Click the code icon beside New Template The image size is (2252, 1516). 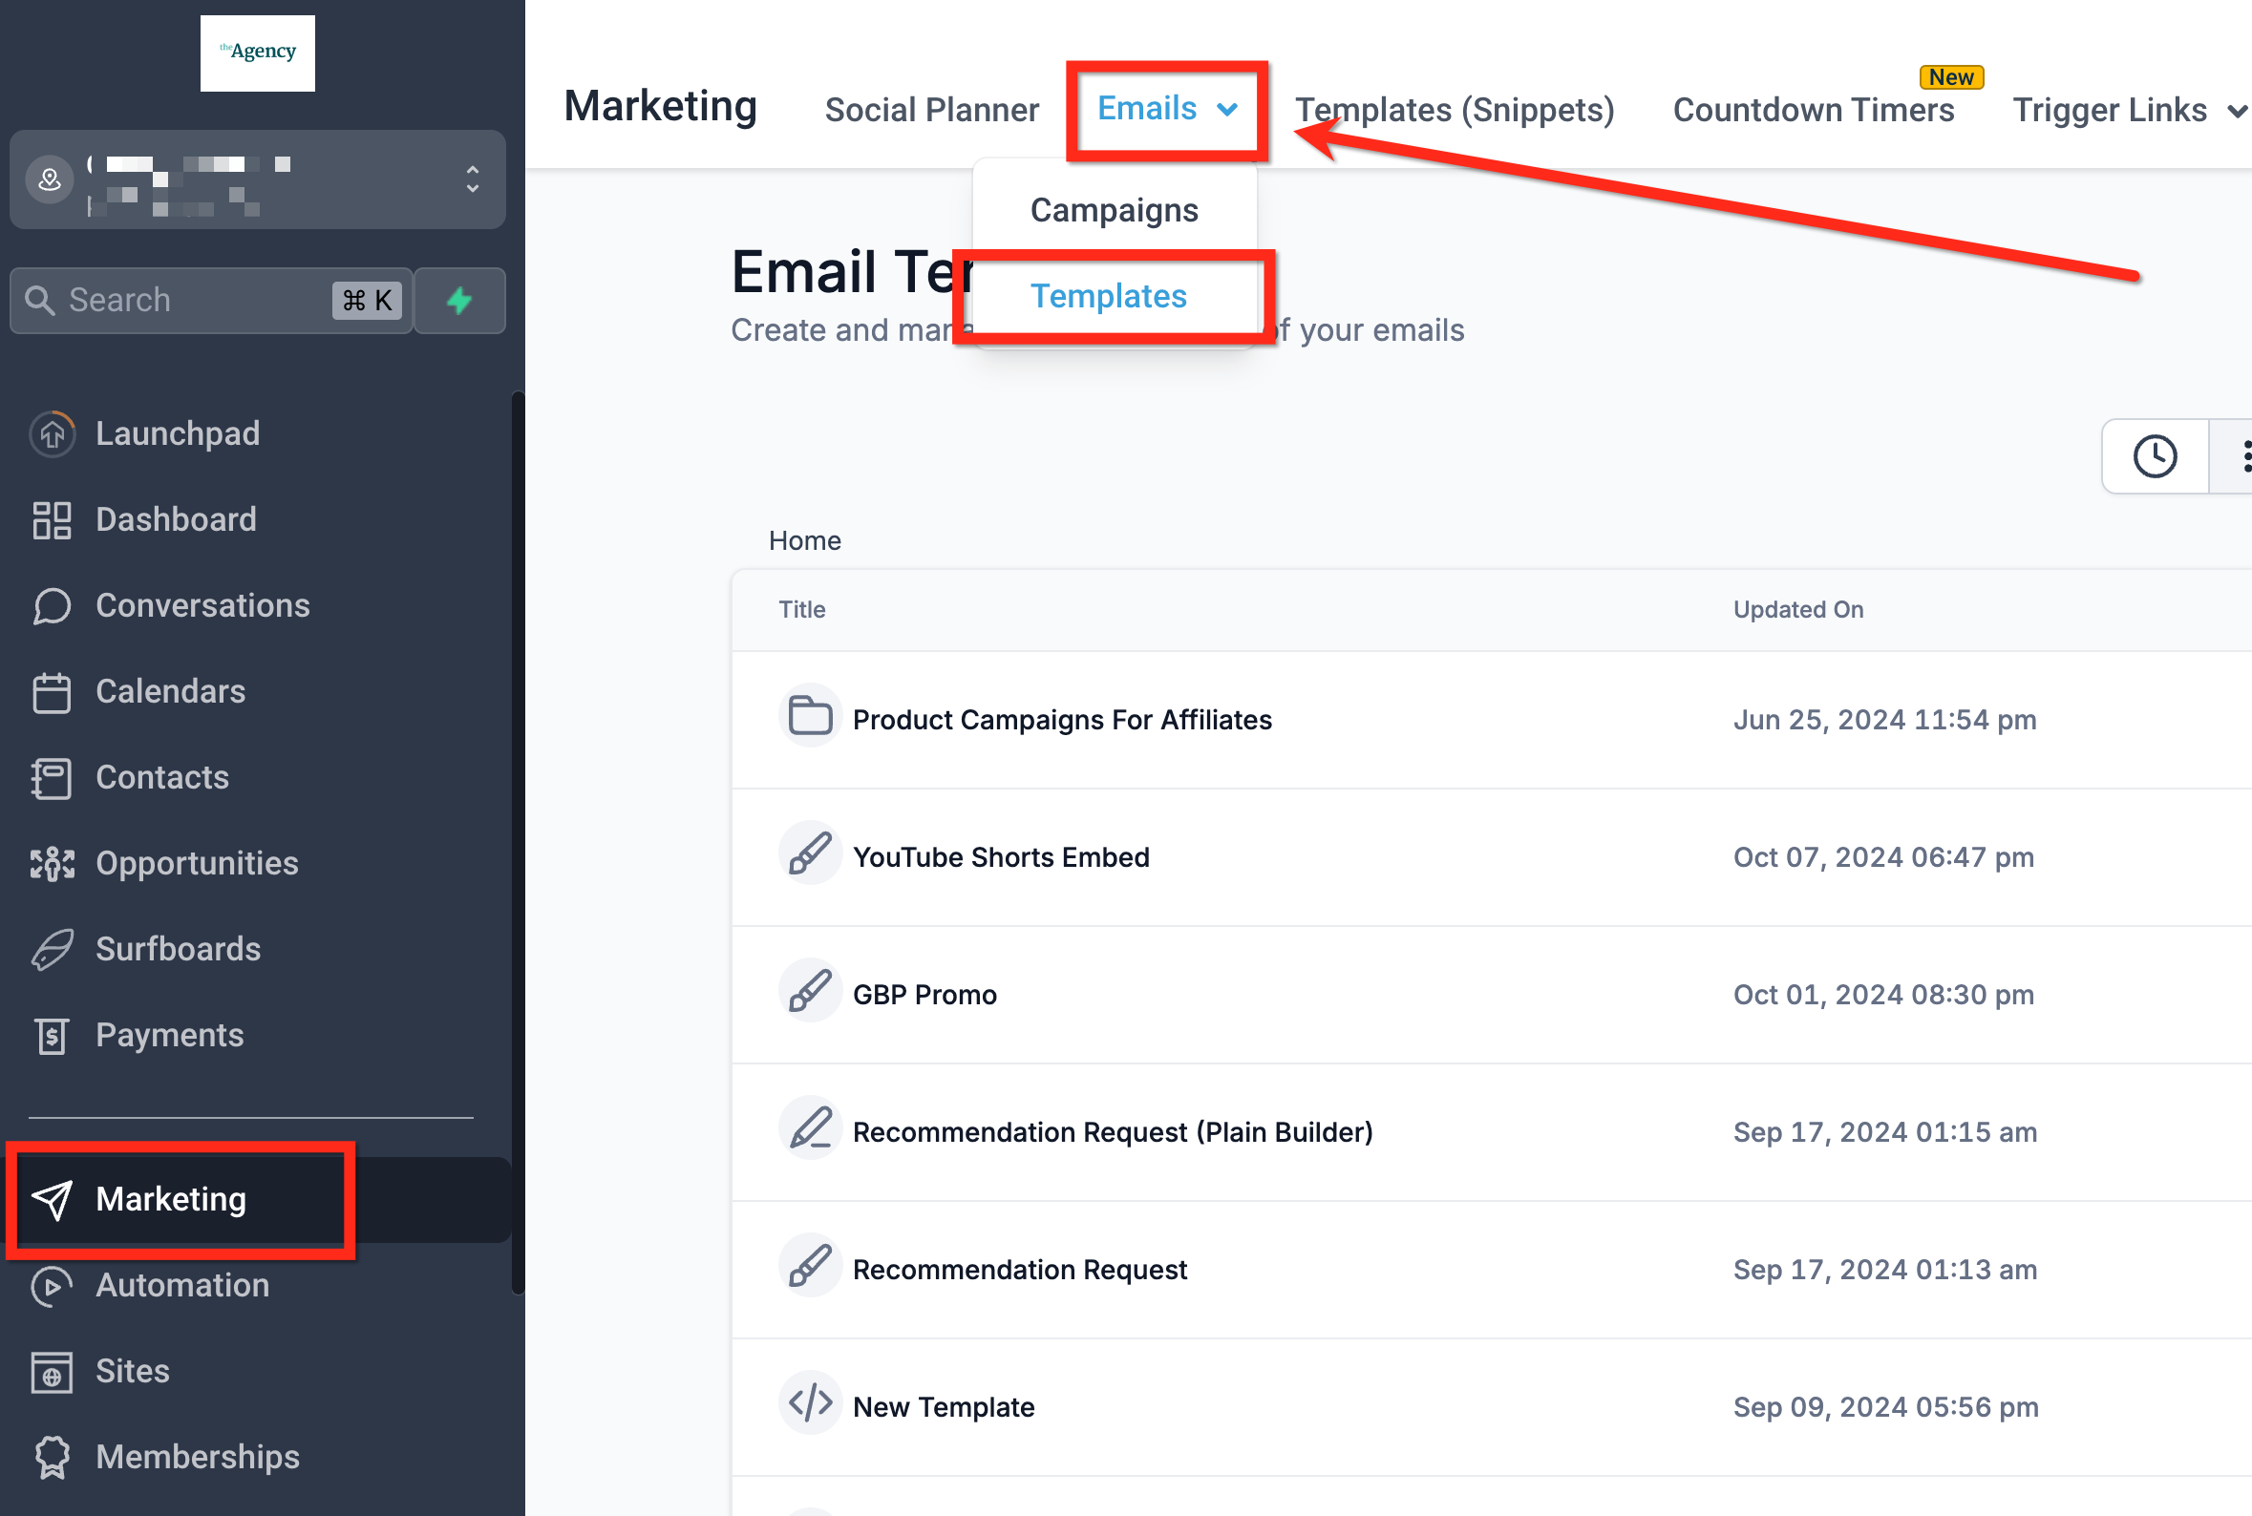(x=809, y=1403)
